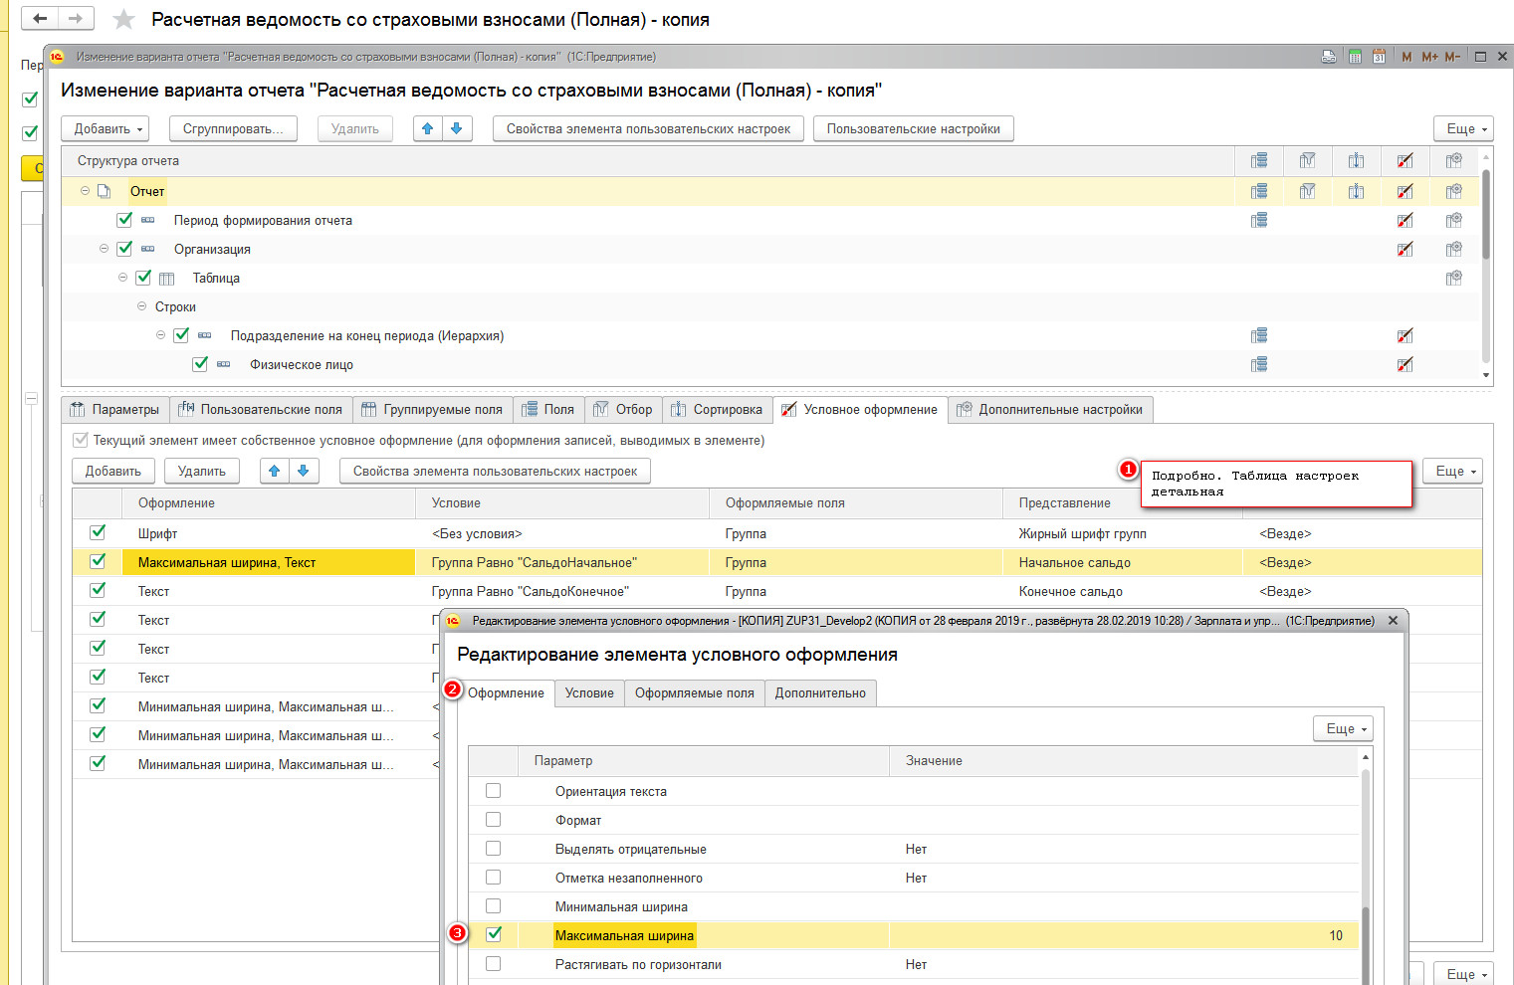Viewport: 1514px width, 985px height.
Task: Uncheck the Шрифт formatting row checkbox
Action: (98, 532)
